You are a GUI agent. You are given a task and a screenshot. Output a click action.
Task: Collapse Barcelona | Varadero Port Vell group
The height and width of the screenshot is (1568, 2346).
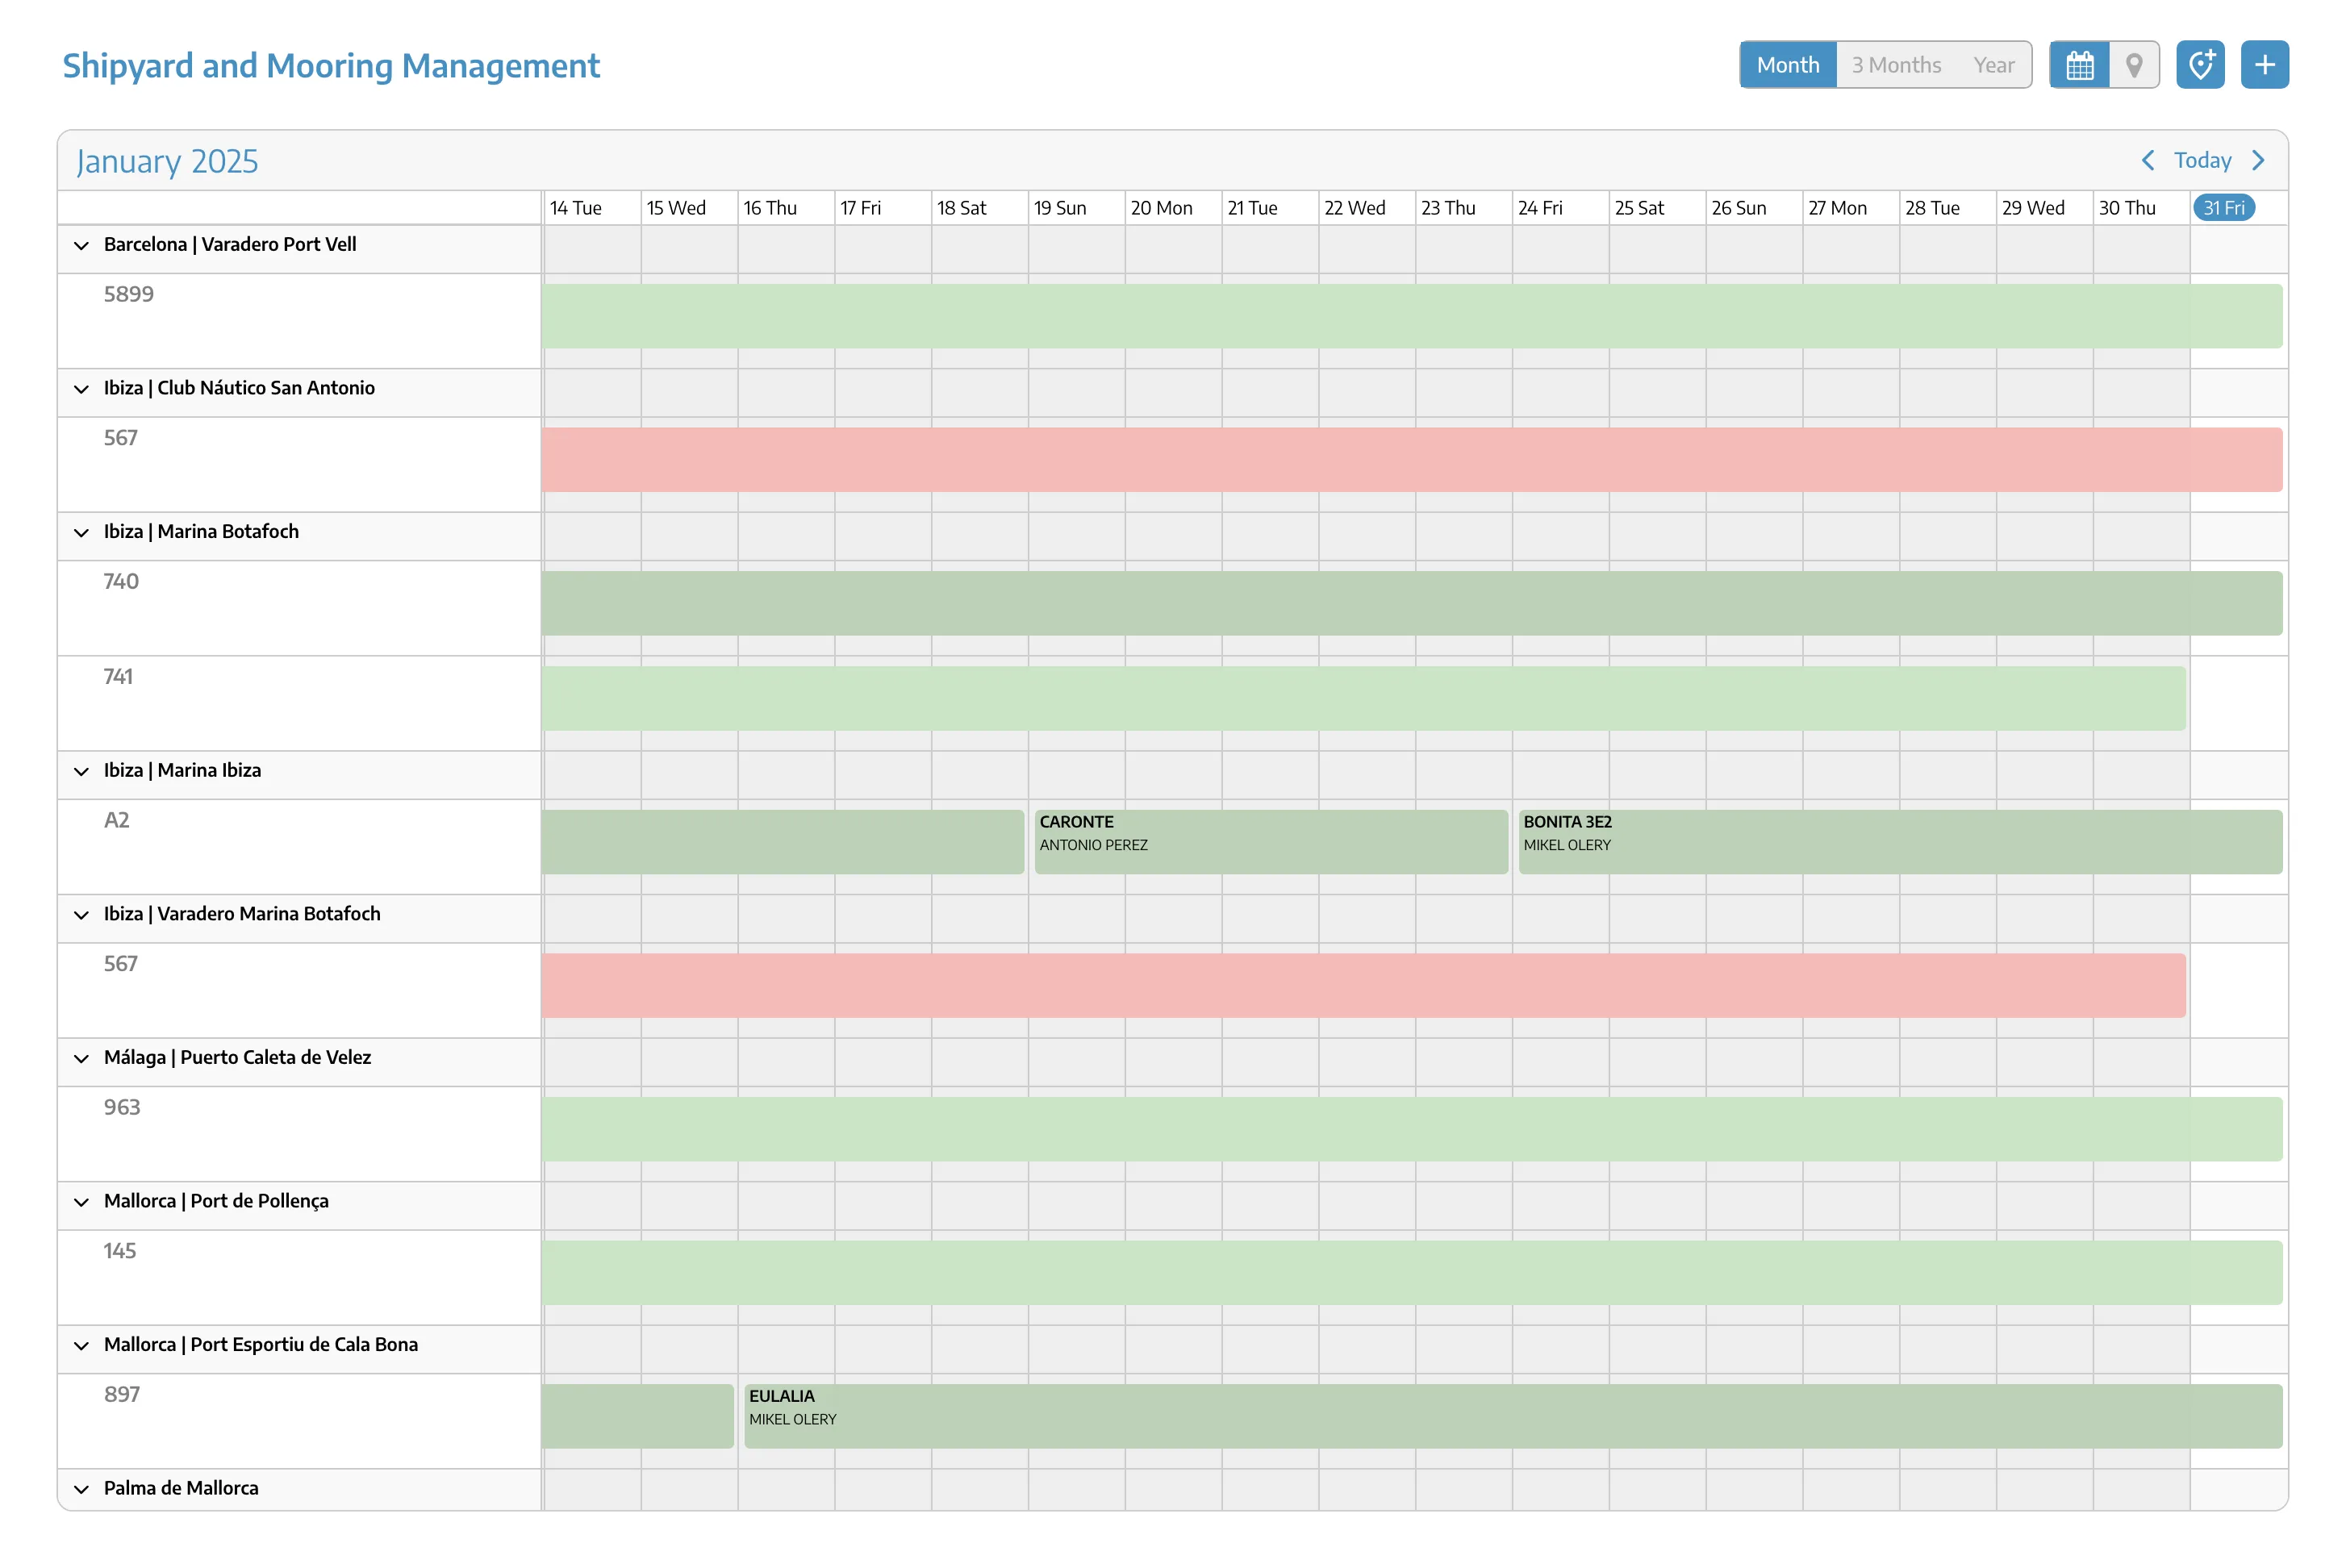tap(82, 245)
